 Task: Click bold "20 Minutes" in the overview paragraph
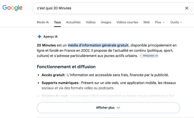[46, 45]
